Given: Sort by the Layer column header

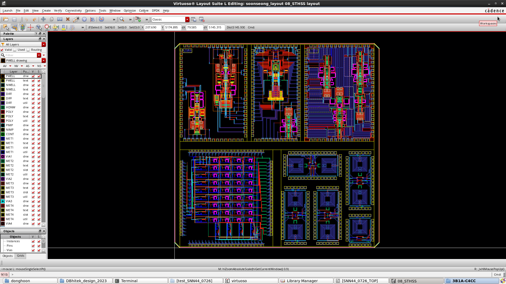Looking at the screenshot, I should point(13,72).
